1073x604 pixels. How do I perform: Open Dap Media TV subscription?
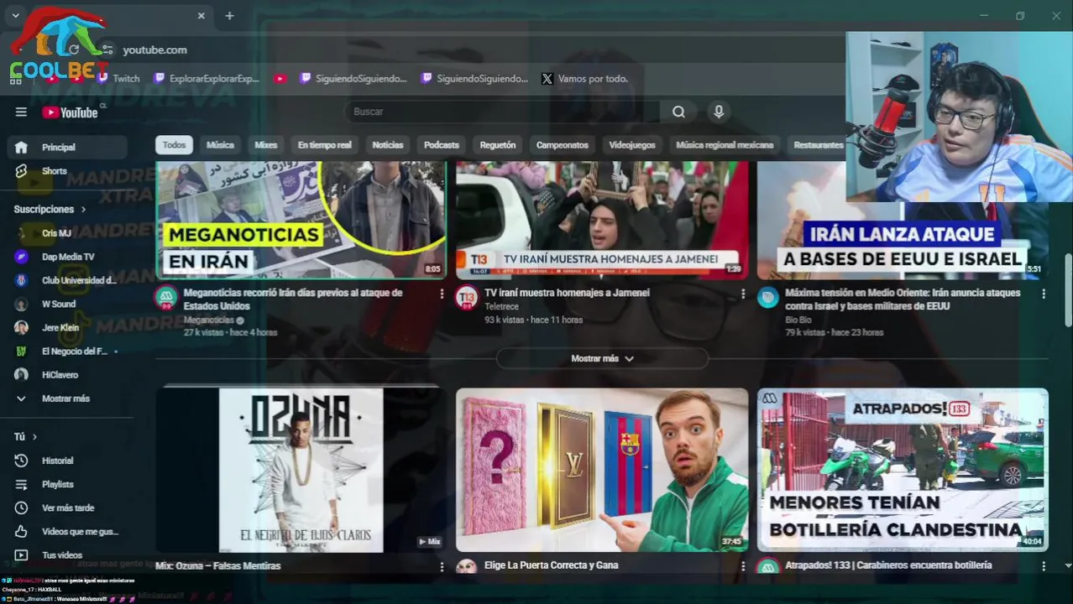(67, 257)
